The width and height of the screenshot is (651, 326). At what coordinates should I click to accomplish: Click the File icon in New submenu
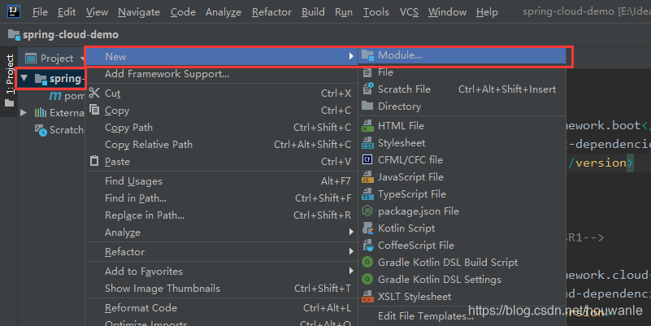click(367, 72)
